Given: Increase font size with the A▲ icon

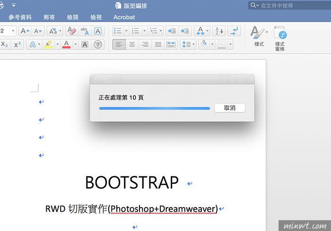Looking at the screenshot, I should (x=25, y=31).
